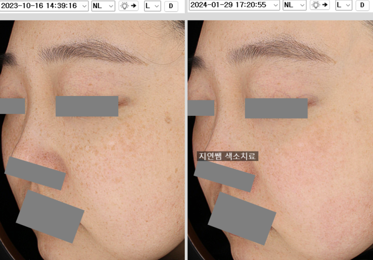Click the gray eye mask in right photo
373x260 pixels.
coord(276,109)
